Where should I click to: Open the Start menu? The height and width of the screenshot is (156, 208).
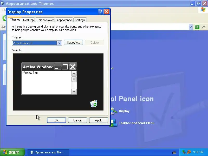click(12, 152)
